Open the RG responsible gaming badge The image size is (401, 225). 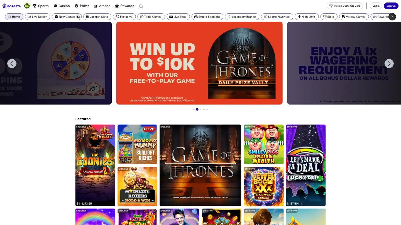click(x=27, y=6)
